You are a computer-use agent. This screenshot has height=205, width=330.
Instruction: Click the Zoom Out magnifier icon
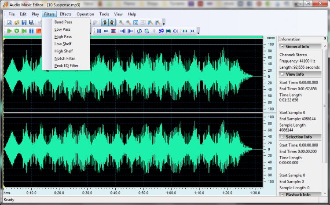pos(128,22)
